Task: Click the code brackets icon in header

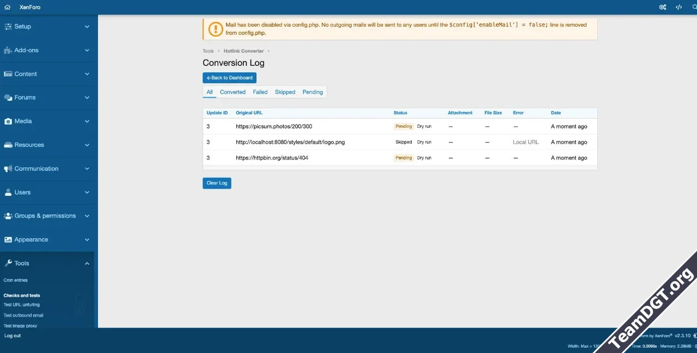Action: 678,7
